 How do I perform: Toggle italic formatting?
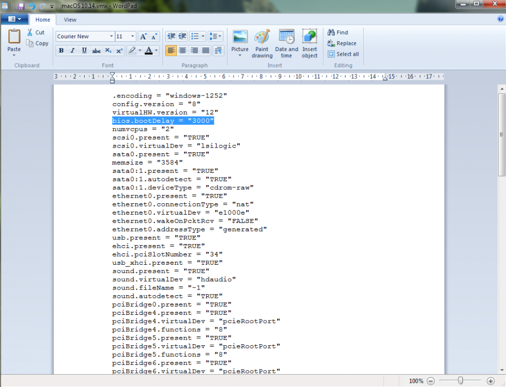tap(72, 51)
